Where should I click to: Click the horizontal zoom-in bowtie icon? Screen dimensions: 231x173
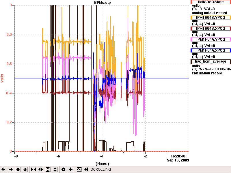[33, 170]
